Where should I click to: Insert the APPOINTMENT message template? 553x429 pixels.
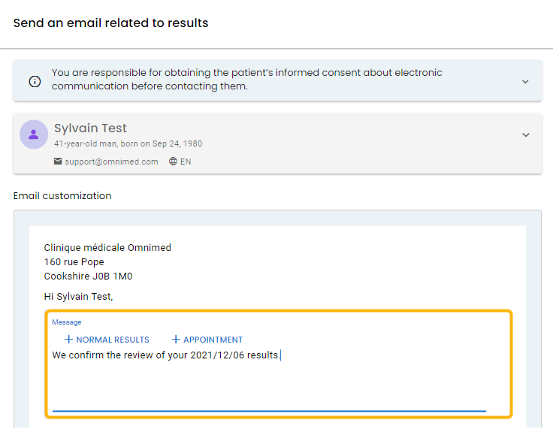pyautogui.click(x=207, y=340)
